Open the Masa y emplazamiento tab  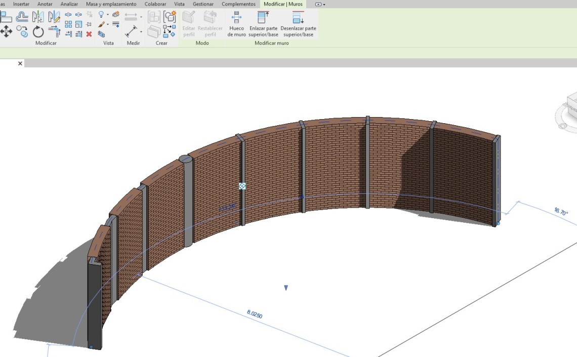coord(111,4)
